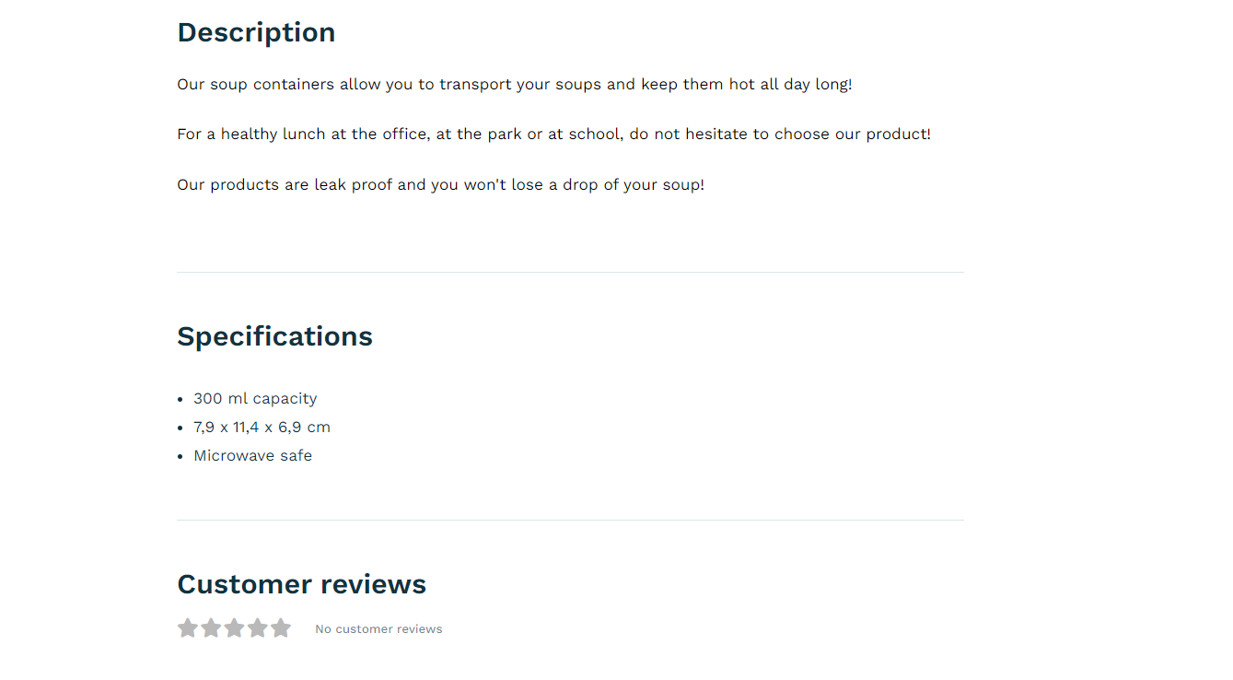Click the '7,9 x 11,4 x 6,9 cm' dimensions item

coord(262,428)
